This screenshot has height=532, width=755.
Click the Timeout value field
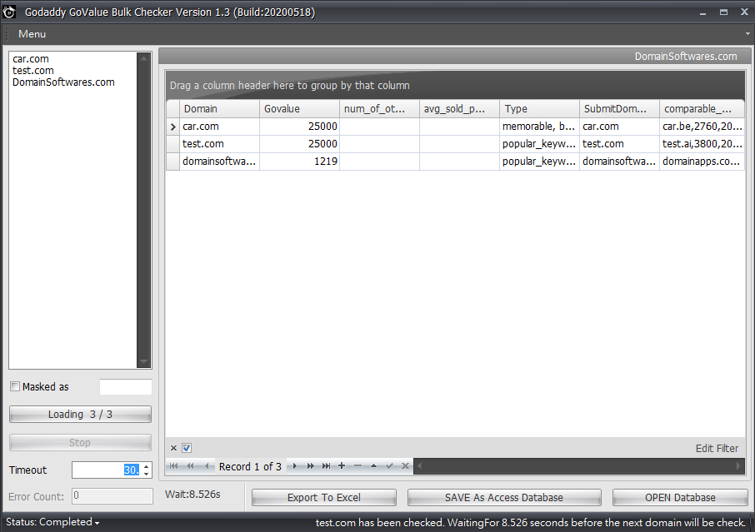pyautogui.click(x=107, y=470)
